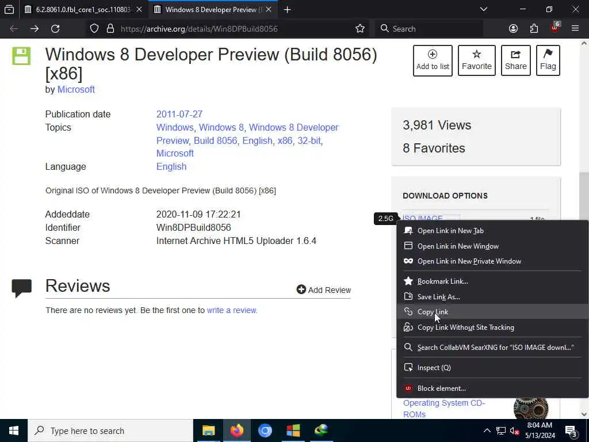Click the muted volume tray icon

[514, 430]
